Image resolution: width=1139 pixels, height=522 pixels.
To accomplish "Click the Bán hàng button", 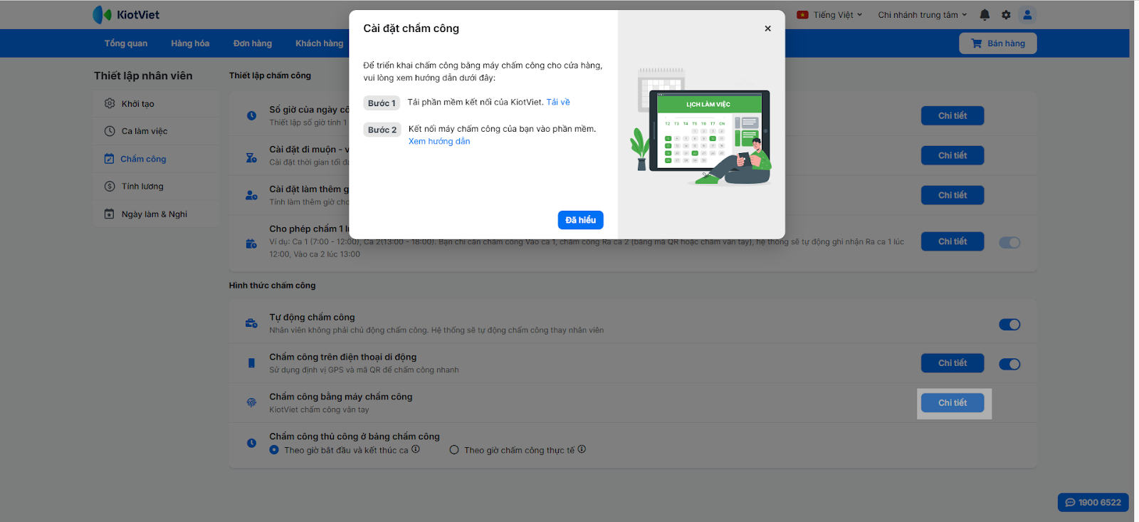I will [998, 43].
